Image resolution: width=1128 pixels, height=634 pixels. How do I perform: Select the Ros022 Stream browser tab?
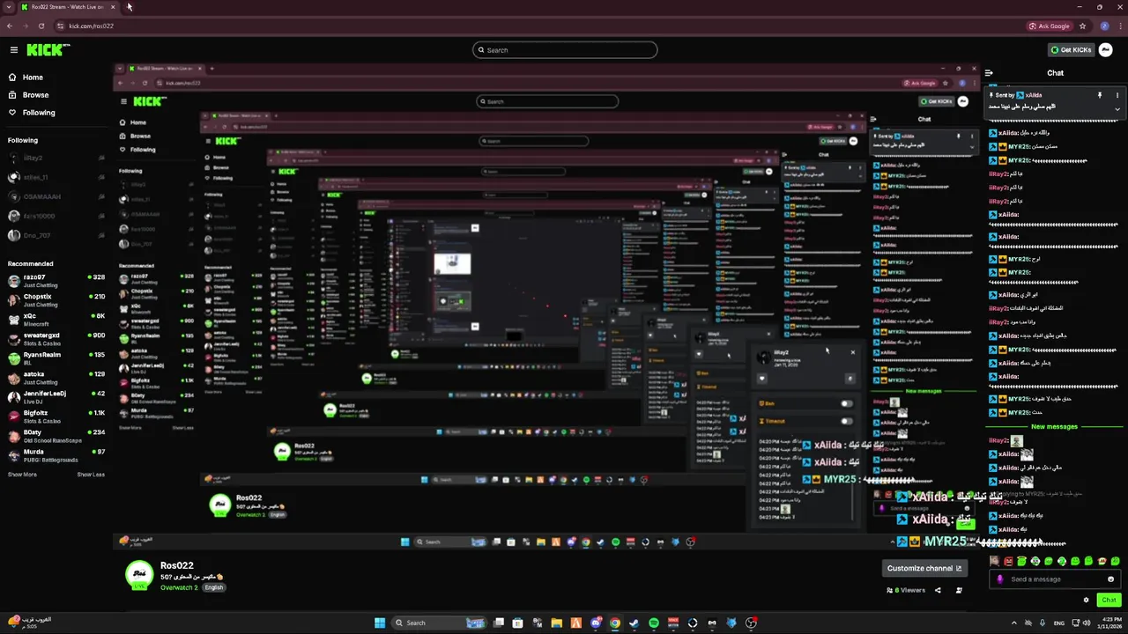(67, 6)
